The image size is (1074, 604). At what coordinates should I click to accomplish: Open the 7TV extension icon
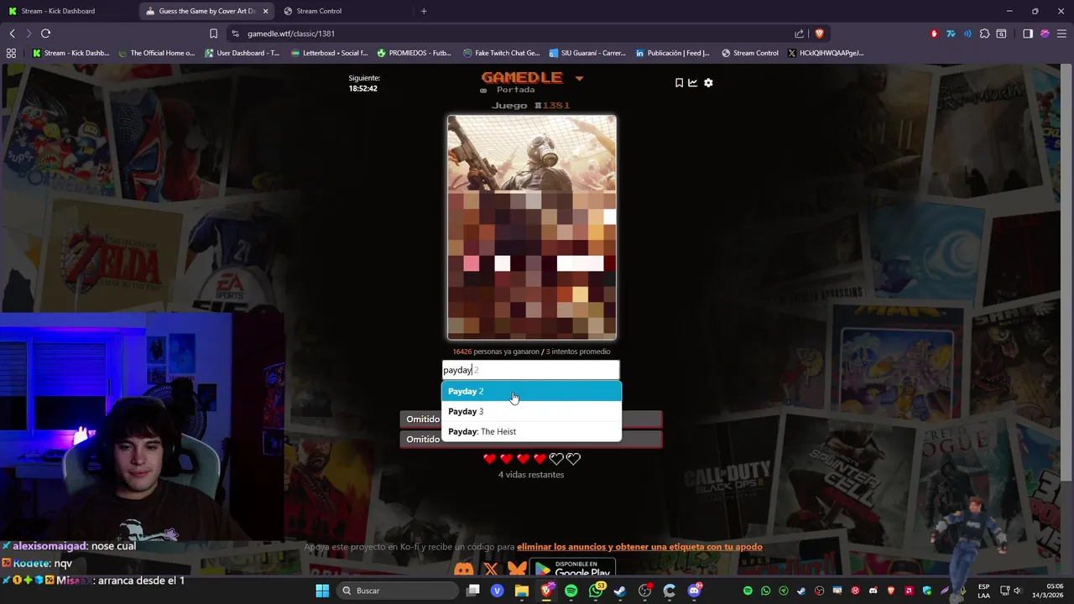(951, 34)
